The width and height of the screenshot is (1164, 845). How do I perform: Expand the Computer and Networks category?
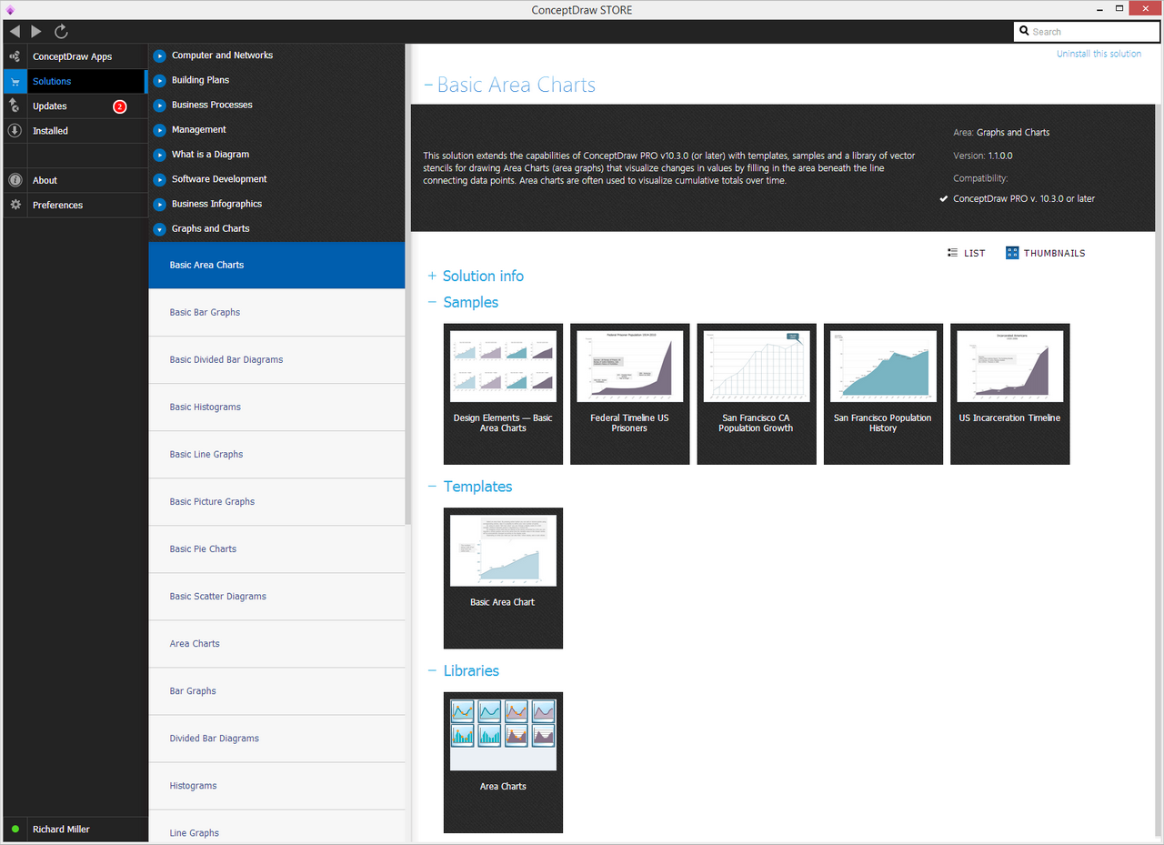160,55
